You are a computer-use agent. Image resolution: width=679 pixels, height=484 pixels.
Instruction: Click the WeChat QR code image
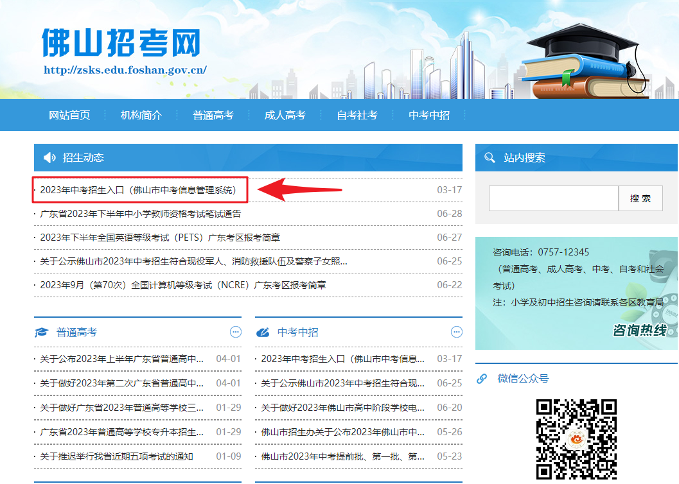[576, 440]
